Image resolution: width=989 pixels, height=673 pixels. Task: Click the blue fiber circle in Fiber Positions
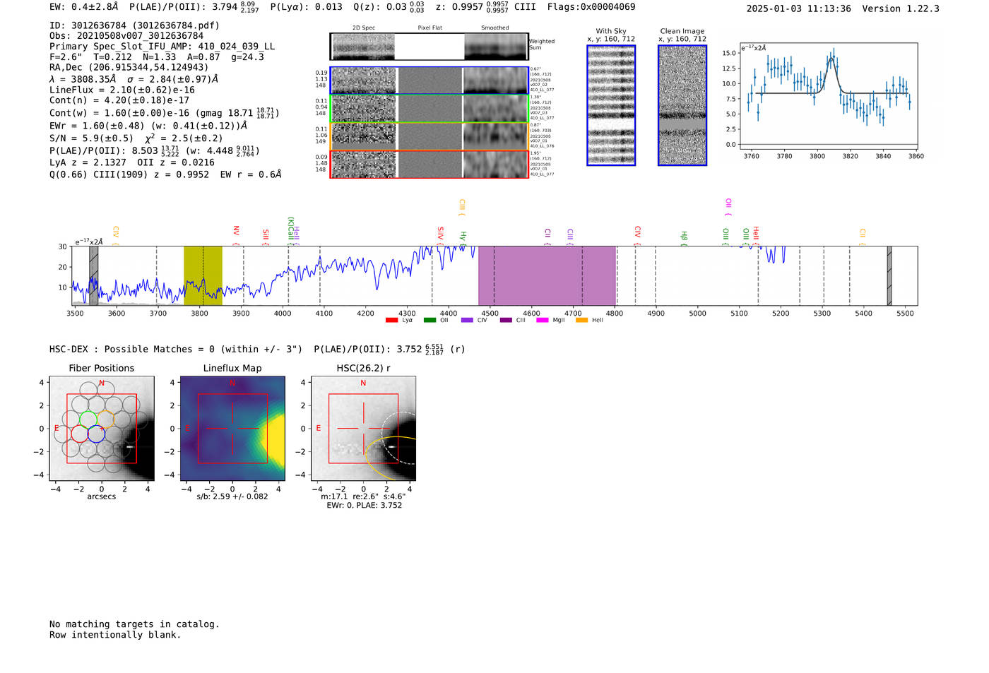click(x=97, y=434)
